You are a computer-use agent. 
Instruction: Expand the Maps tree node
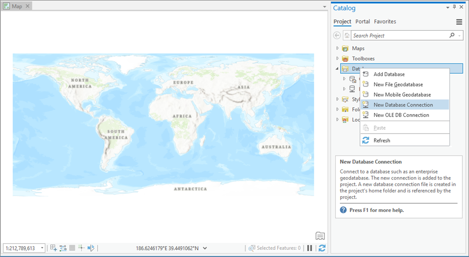(337, 48)
